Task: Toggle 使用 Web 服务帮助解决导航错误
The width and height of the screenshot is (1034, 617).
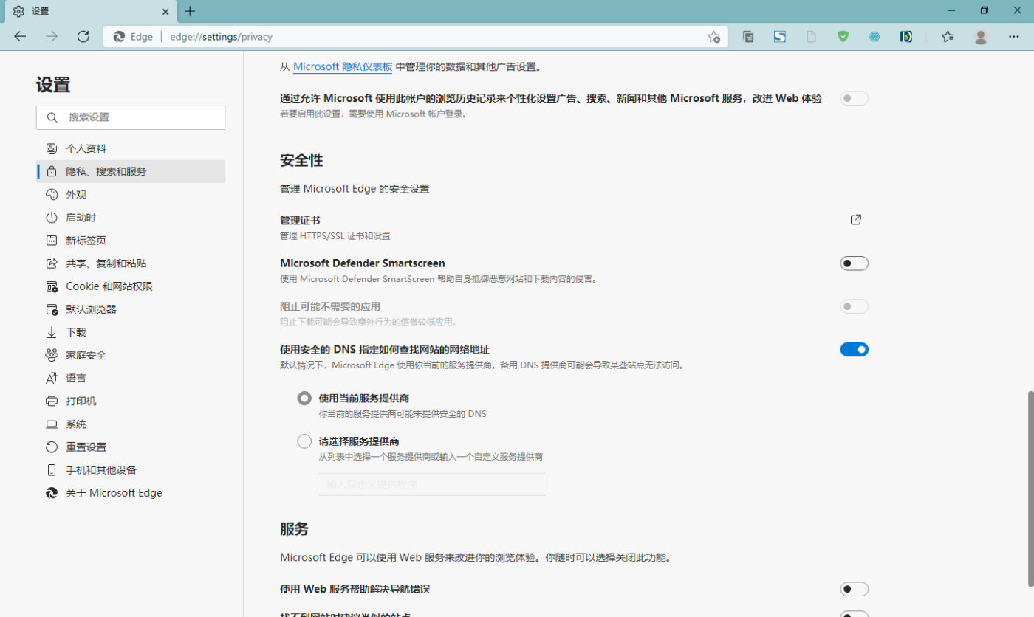Action: (855, 589)
